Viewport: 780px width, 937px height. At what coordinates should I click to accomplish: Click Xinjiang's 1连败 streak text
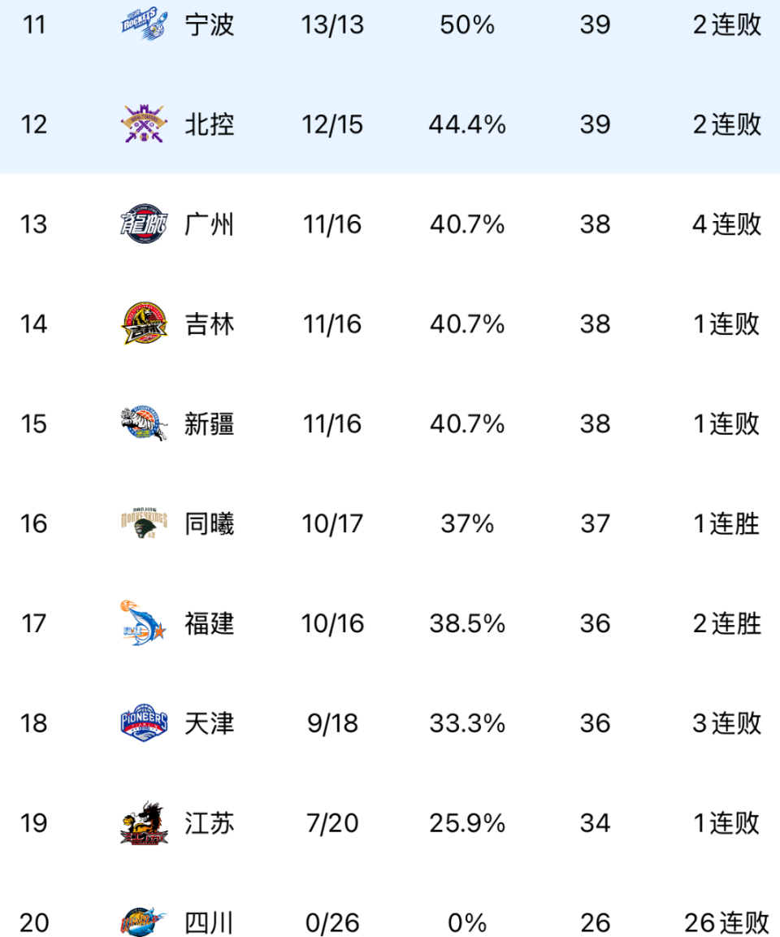click(x=726, y=423)
